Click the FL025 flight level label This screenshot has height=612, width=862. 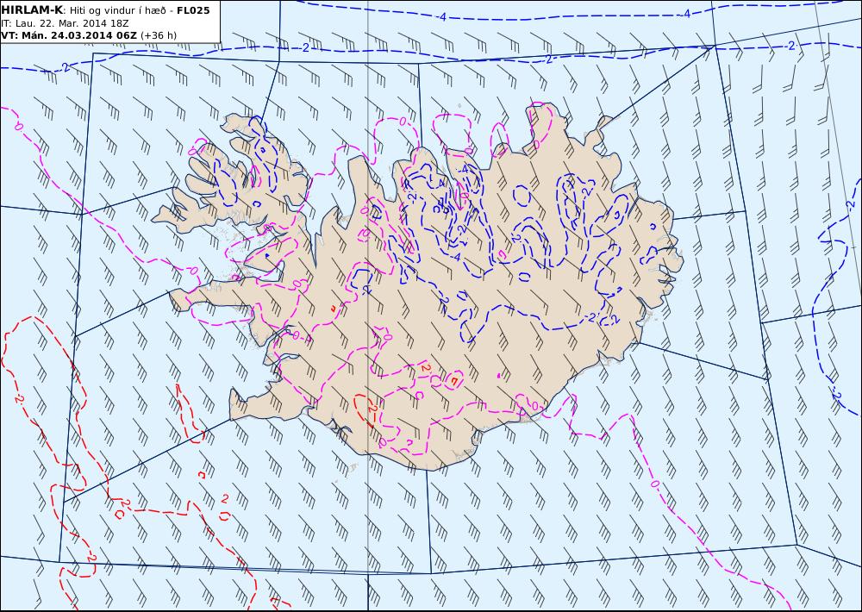tap(193, 10)
